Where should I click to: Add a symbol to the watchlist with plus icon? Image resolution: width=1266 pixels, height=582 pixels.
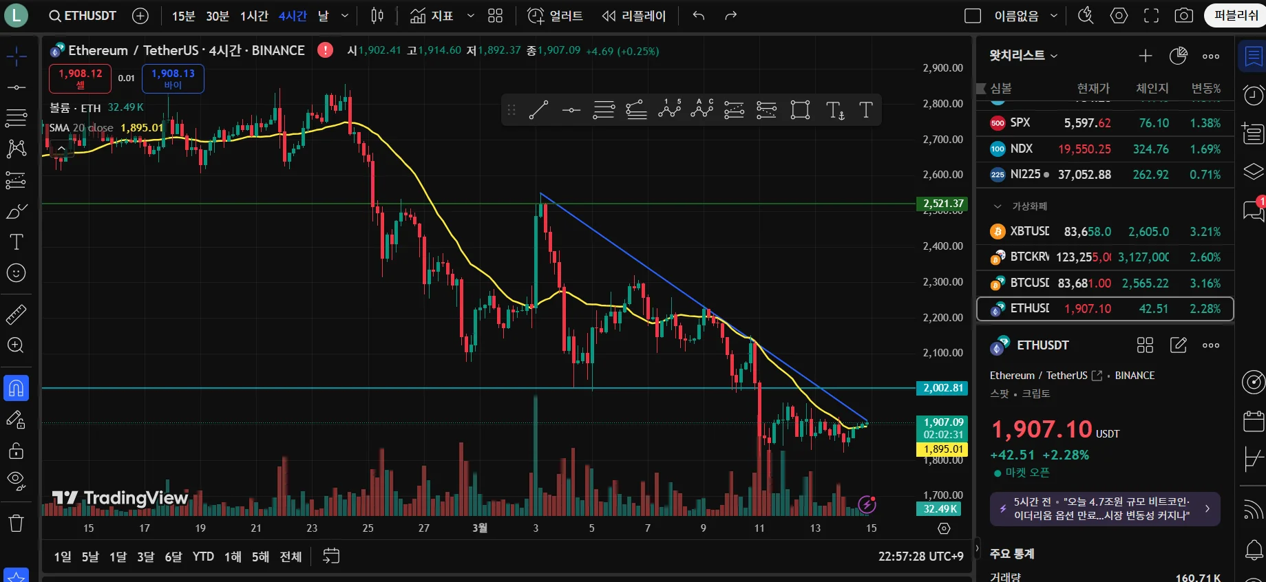pos(1146,56)
